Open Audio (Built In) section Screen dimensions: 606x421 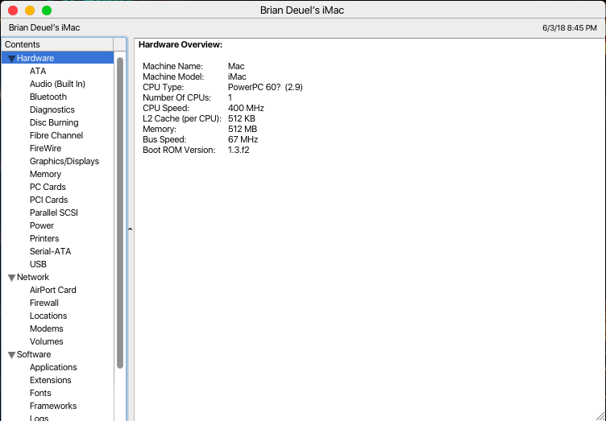[57, 84]
